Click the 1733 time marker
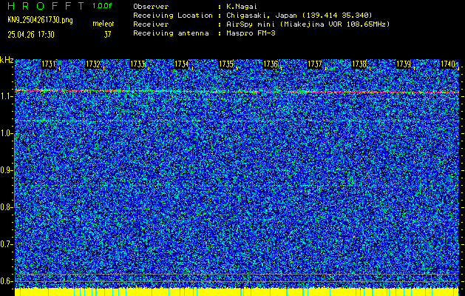 point(138,64)
